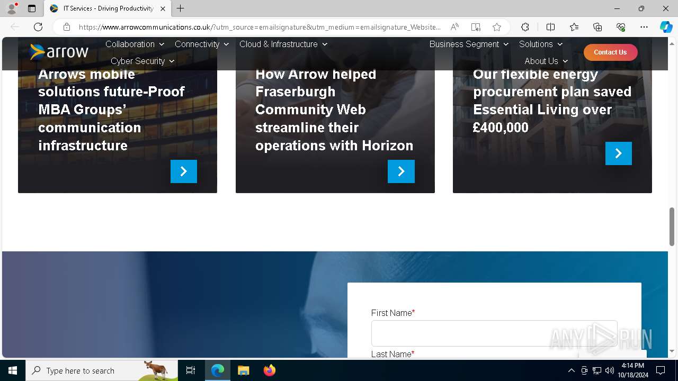
Task: Open the tab actions menu icon
Action: tap(32, 8)
